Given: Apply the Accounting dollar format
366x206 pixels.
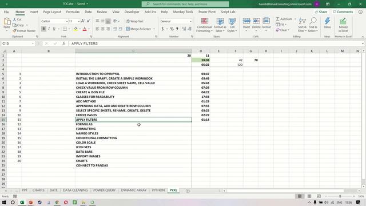Looking at the screenshot, I should [162, 29].
